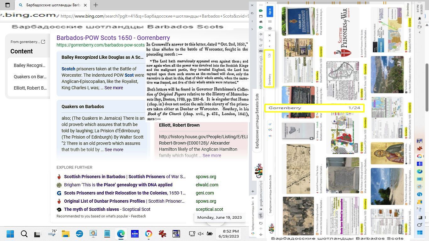Open Elliott, Robert Brown card heading
429x241 pixels.
click(179, 125)
